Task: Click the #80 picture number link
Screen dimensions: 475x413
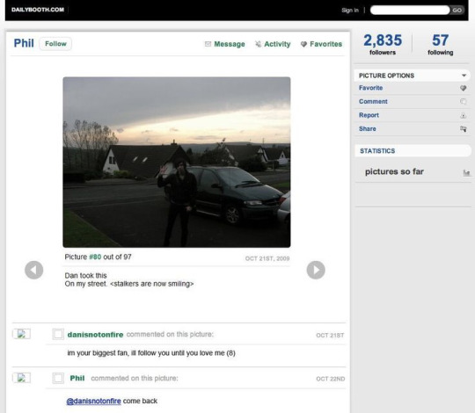Action: 95,257
